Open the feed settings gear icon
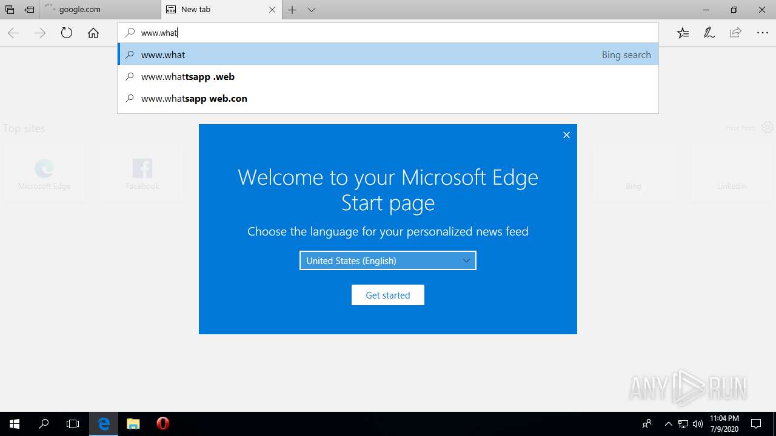This screenshot has height=436, width=776. [768, 127]
